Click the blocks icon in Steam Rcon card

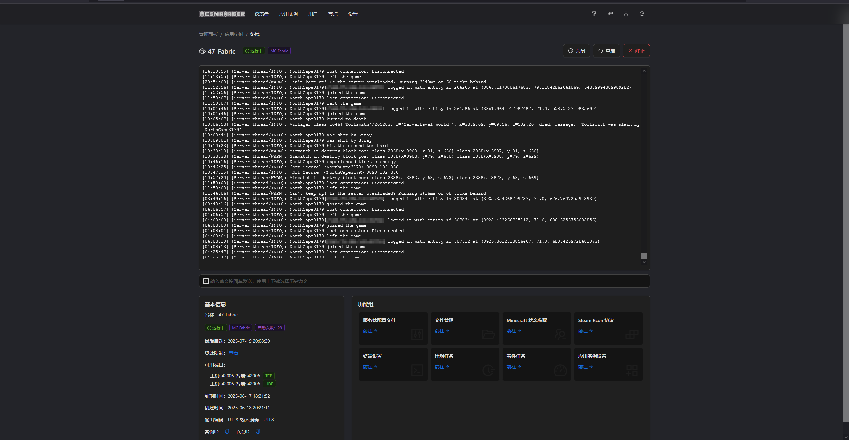(x=632, y=334)
